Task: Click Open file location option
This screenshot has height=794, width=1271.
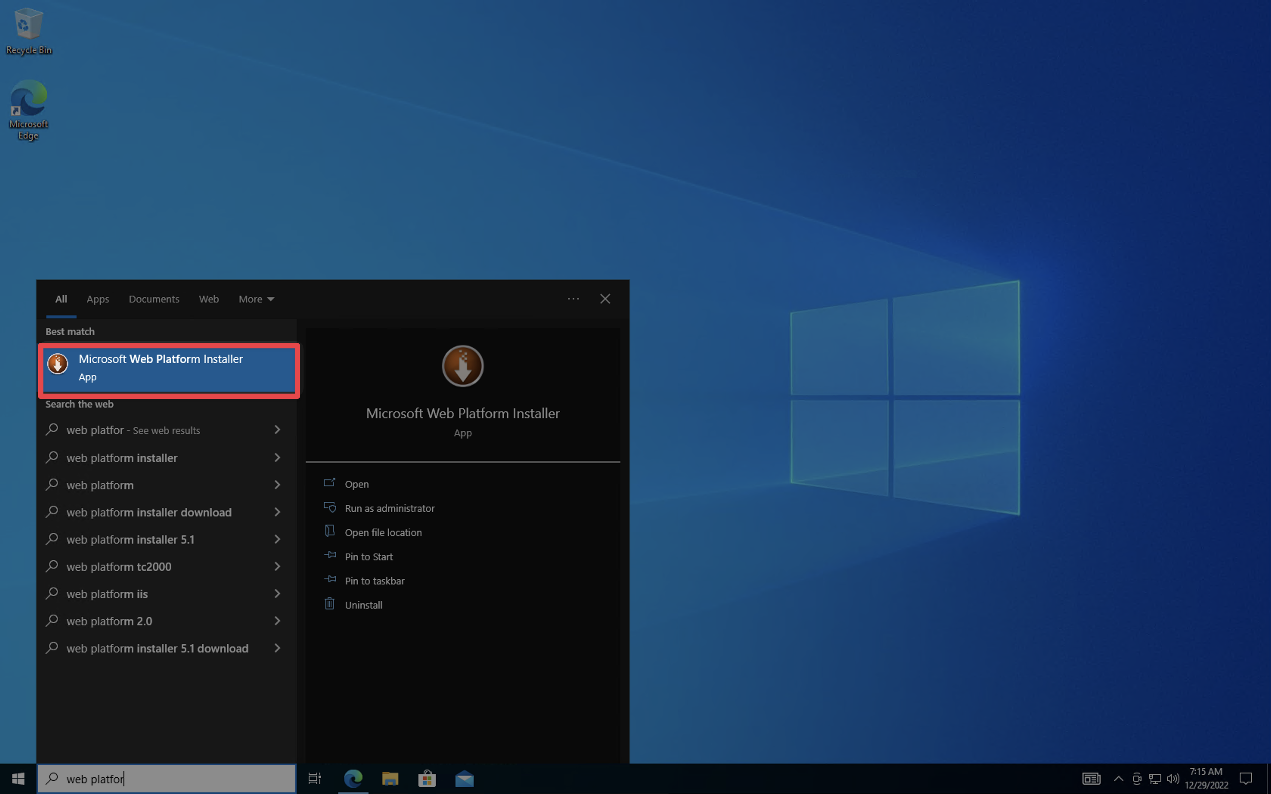Action: [382, 532]
